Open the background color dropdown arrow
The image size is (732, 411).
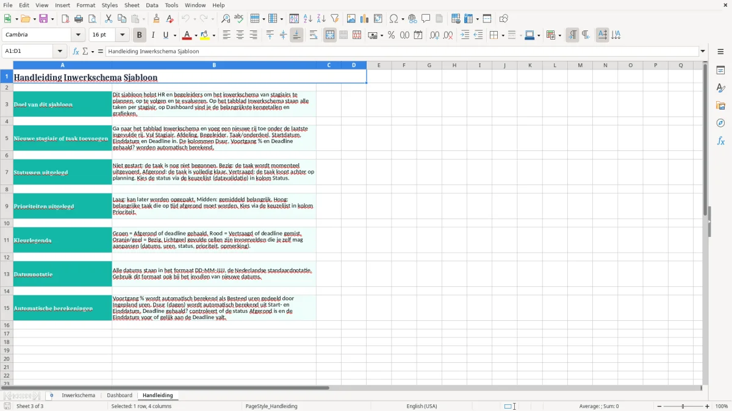tap(214, 35)
